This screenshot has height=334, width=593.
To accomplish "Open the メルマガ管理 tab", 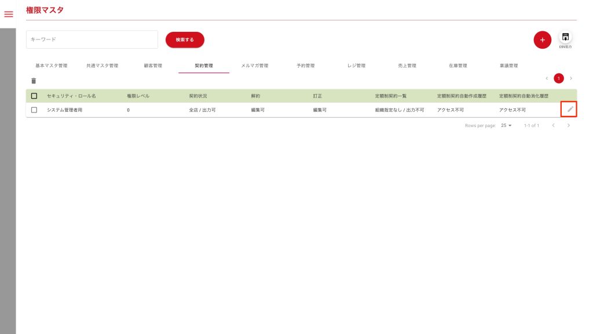I will click(x=254, y=66).
